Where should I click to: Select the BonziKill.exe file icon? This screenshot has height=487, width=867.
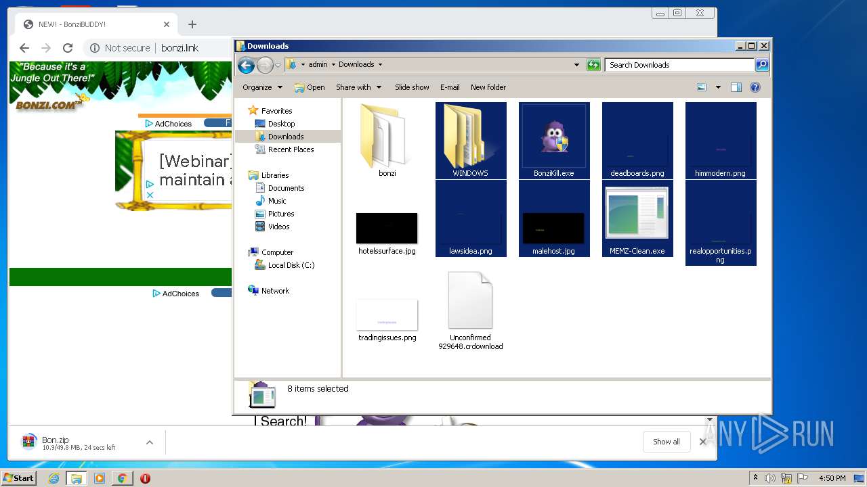click(554, 136)
